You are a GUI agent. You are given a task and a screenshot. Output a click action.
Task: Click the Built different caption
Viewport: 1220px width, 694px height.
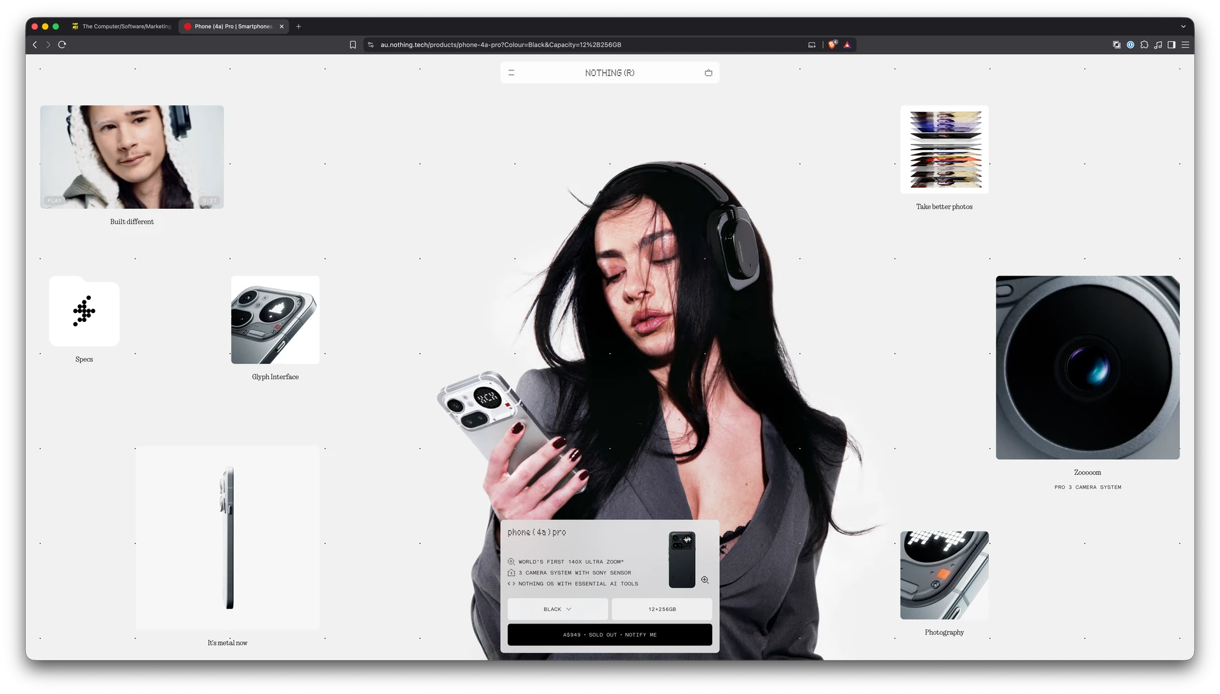coord(132,222)
